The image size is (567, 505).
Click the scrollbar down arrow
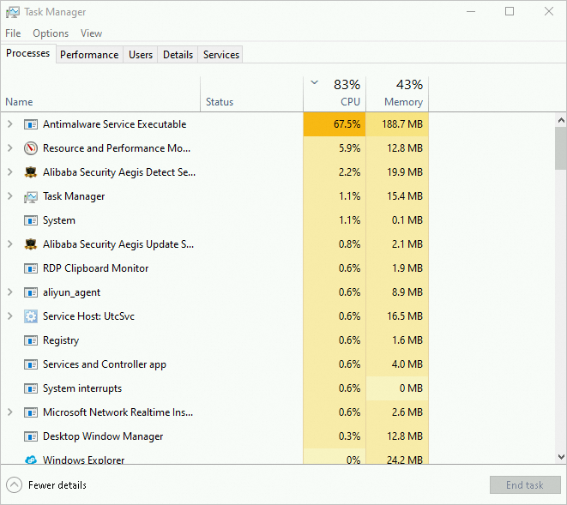(x=561, y=457)
